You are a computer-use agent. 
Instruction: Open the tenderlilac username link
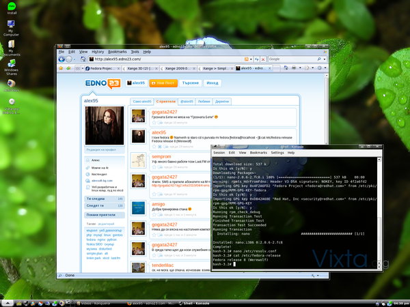[163, 265]
